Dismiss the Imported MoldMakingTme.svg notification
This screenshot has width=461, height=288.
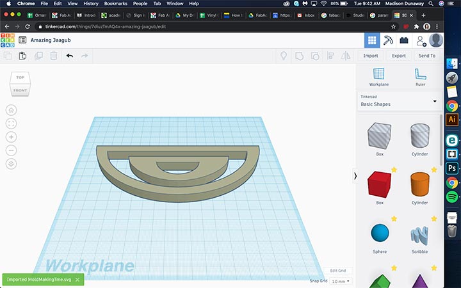(x=77, y=280)
